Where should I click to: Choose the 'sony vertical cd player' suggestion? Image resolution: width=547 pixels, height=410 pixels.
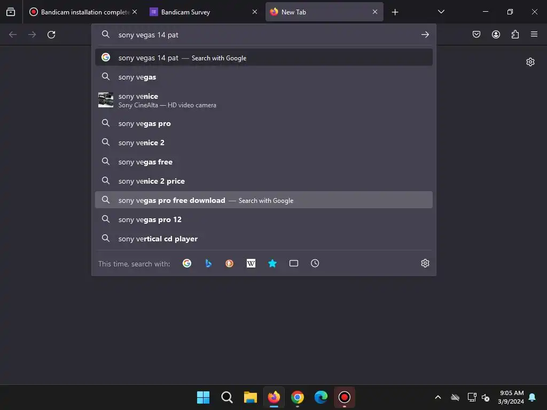[x=264, y=239]
